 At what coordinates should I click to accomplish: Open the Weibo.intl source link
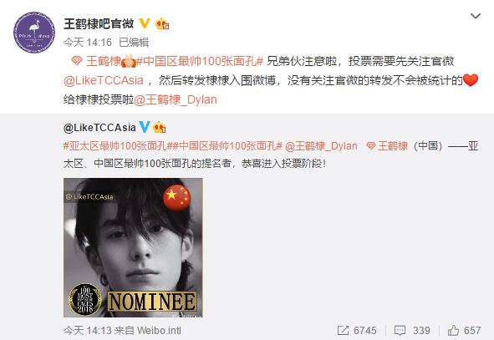pos(159,330)
